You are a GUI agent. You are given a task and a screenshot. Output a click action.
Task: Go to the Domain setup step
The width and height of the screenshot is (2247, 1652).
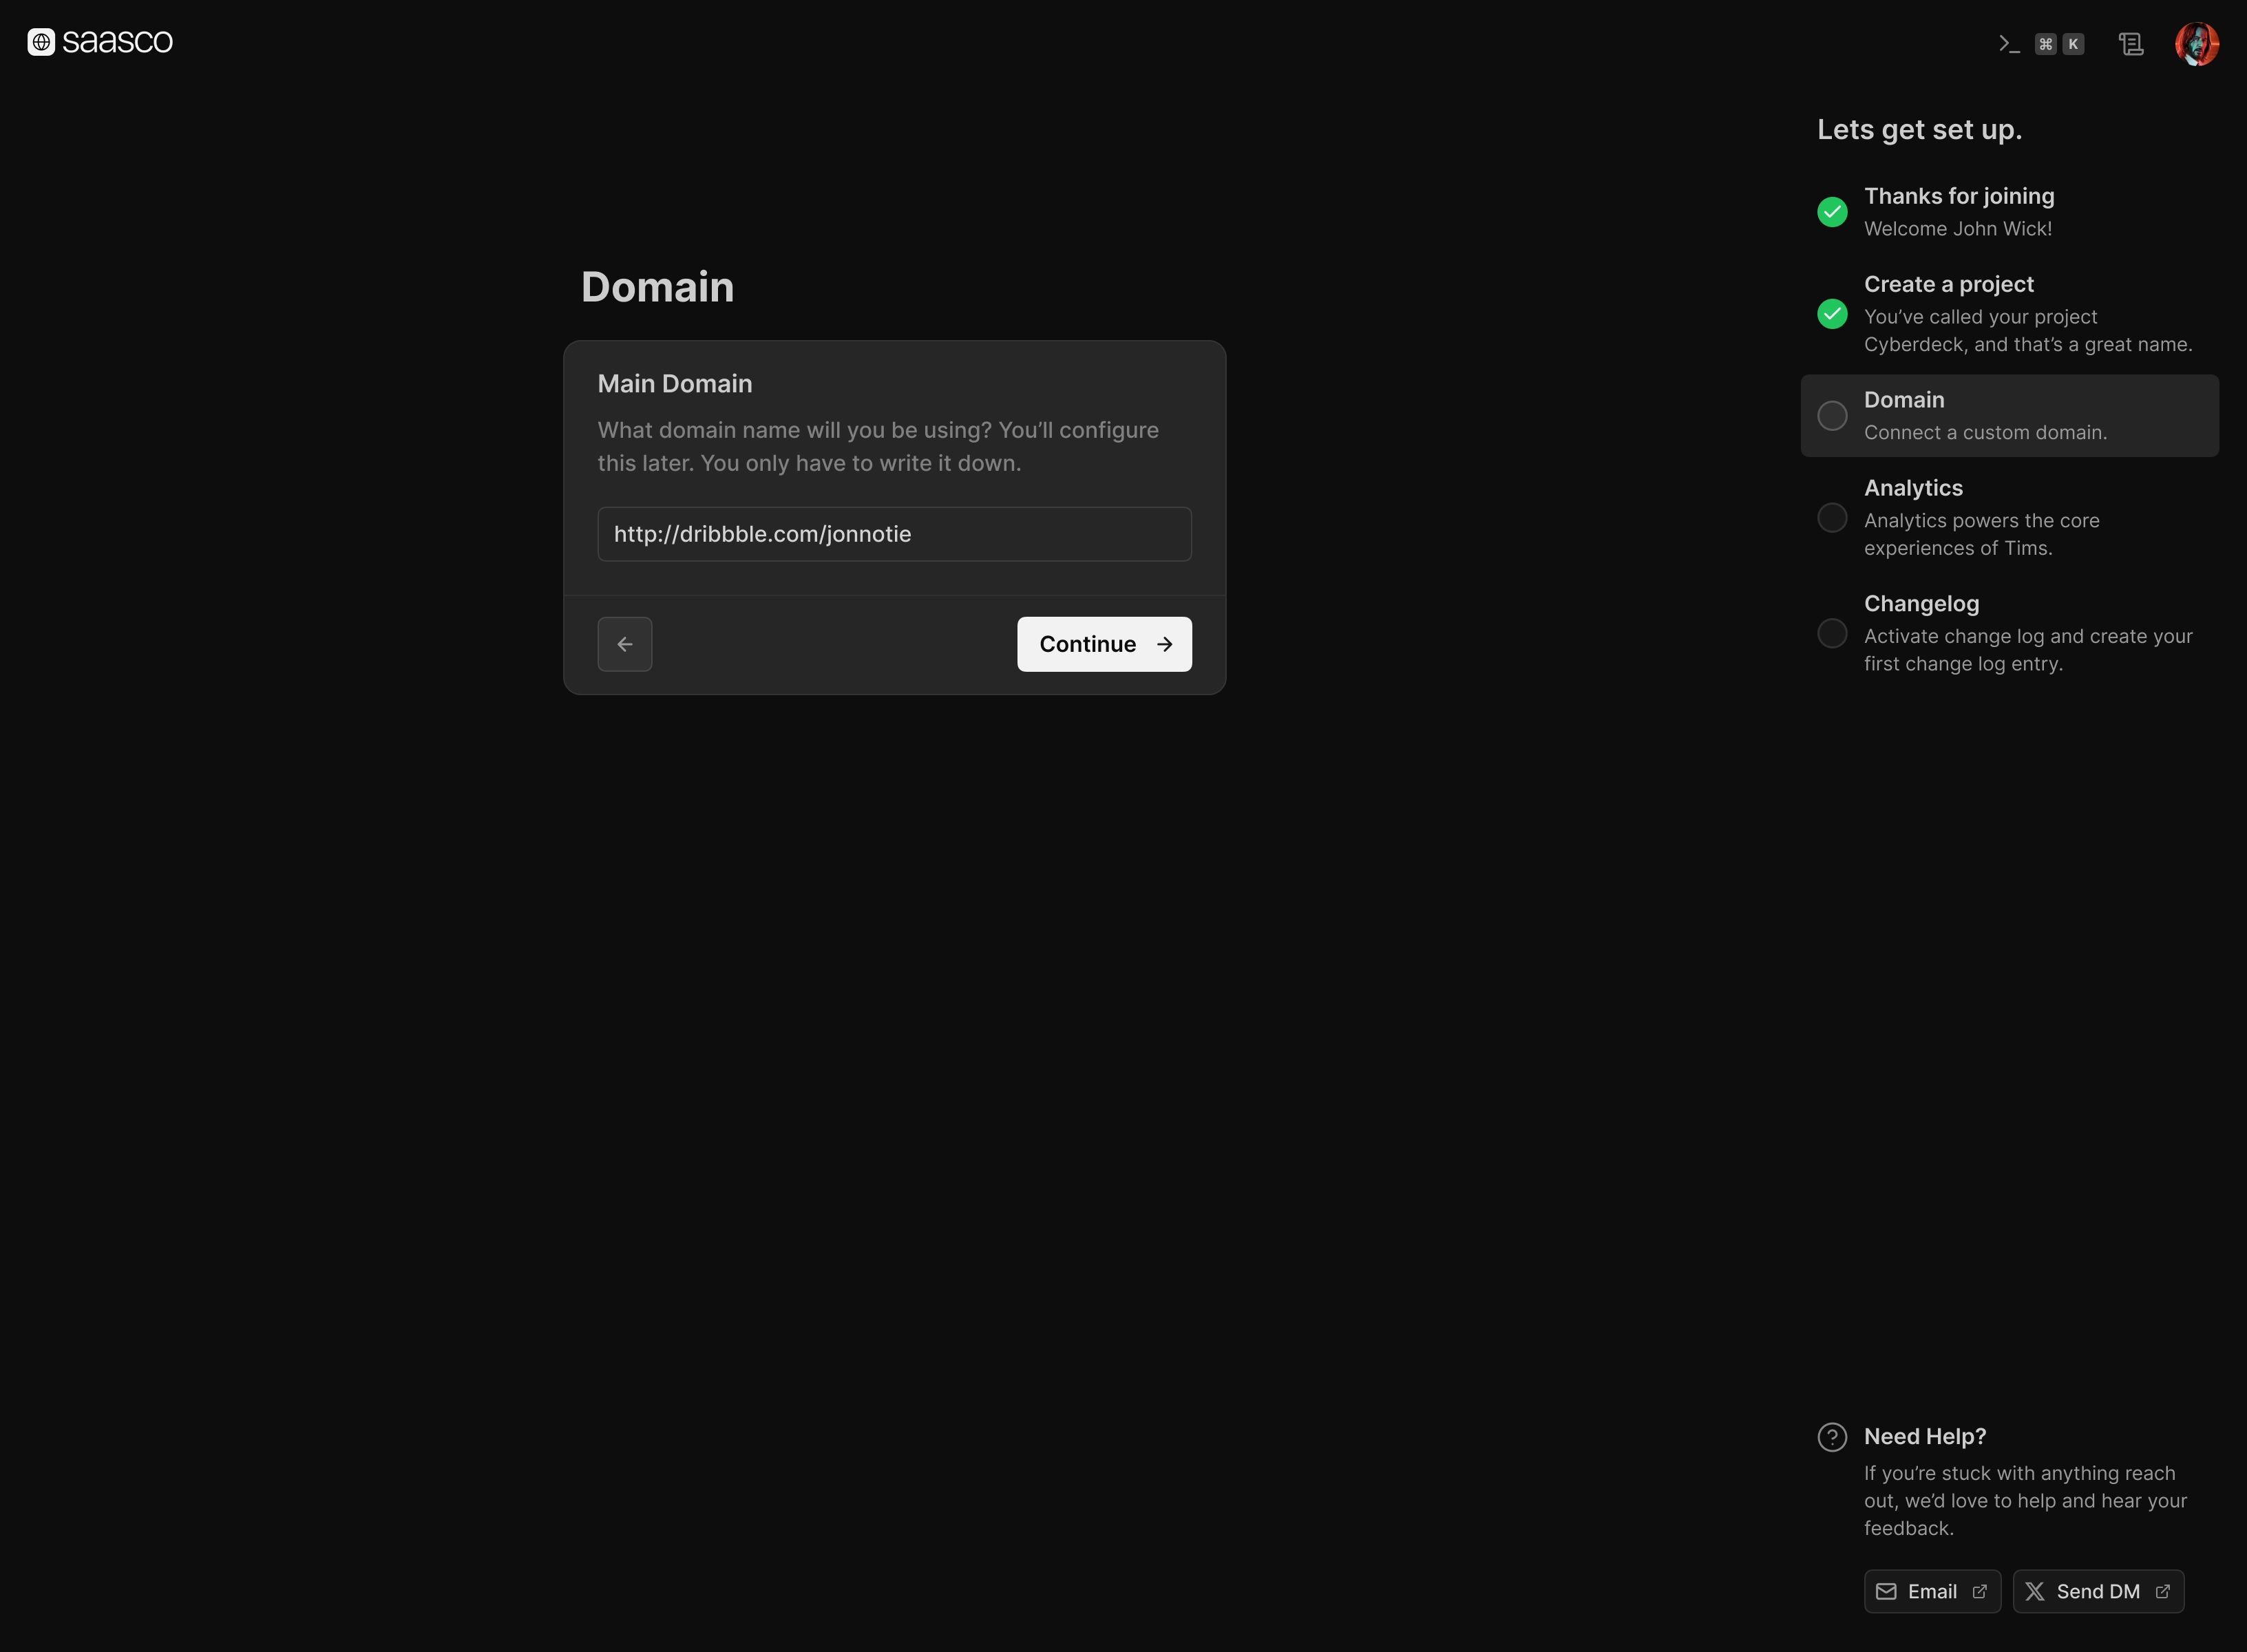pyautogui.click(x=2009, y=416)
